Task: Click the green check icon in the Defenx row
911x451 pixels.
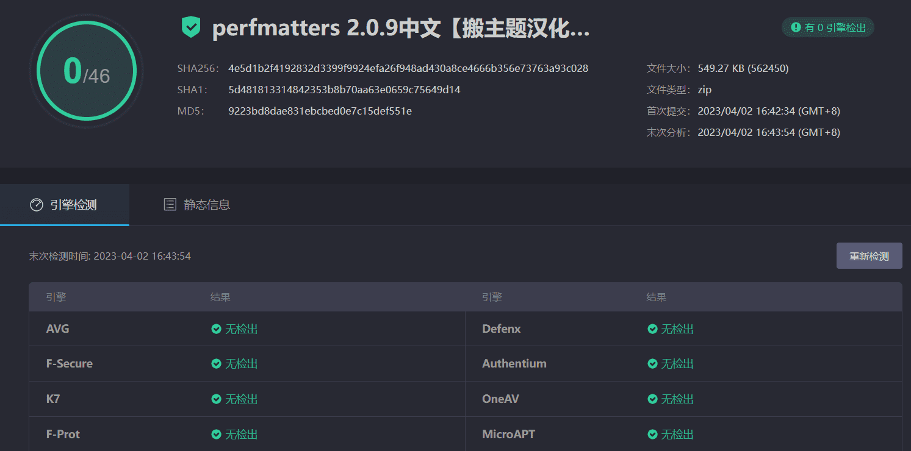Action: coord(652,329)
